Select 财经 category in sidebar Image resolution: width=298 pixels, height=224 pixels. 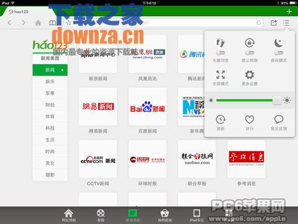tap(50, 105)
